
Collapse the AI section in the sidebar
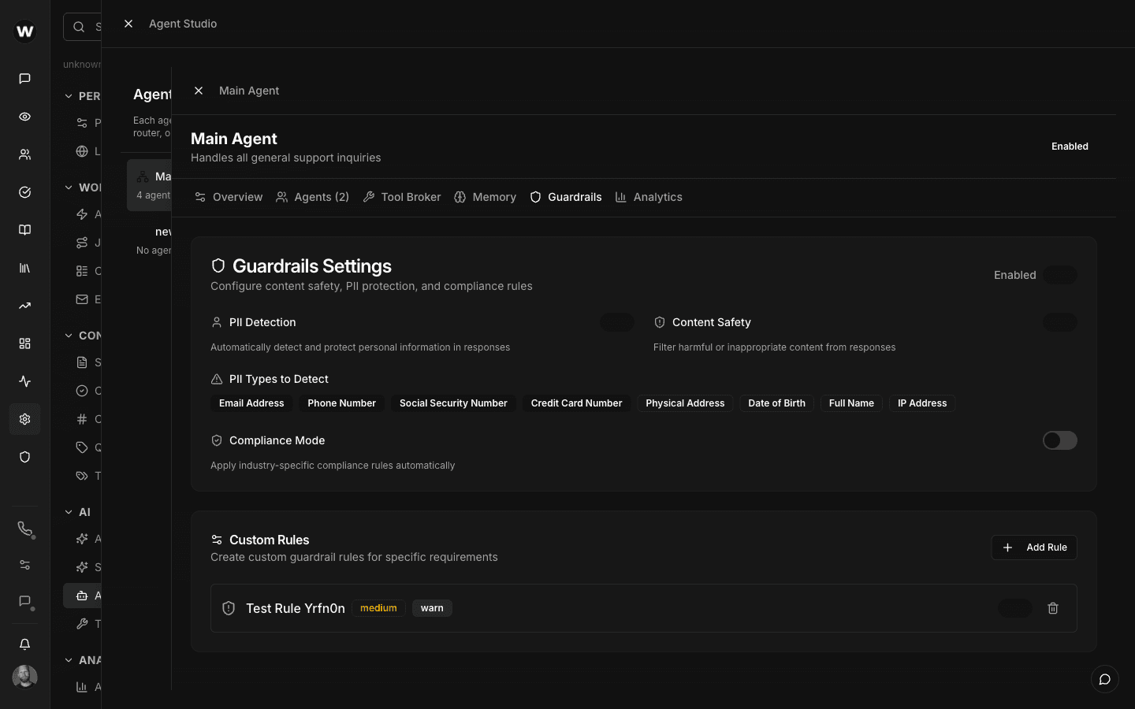pyautogui.click(x=69, y=511)
